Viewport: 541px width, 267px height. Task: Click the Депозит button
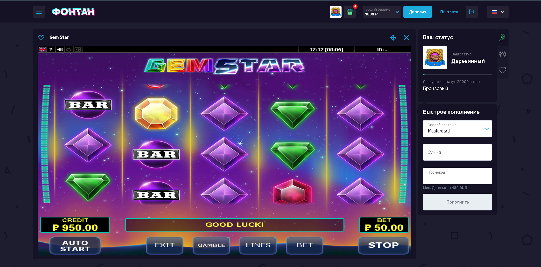point(418,12)
